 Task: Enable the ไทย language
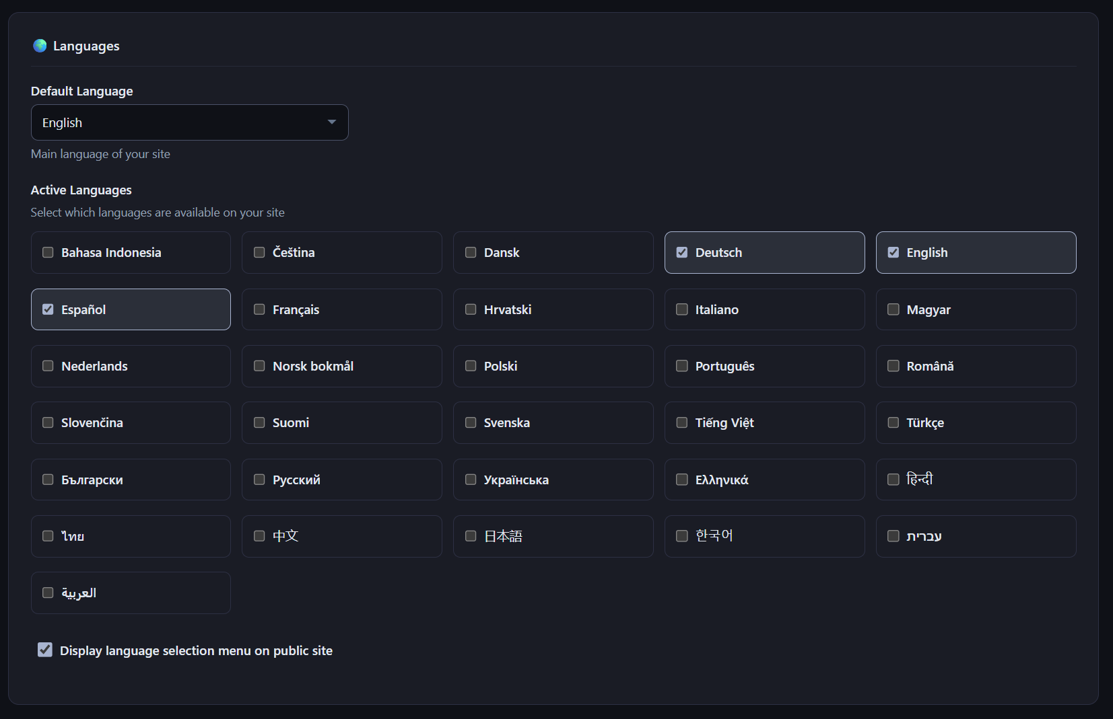[48, 536]
